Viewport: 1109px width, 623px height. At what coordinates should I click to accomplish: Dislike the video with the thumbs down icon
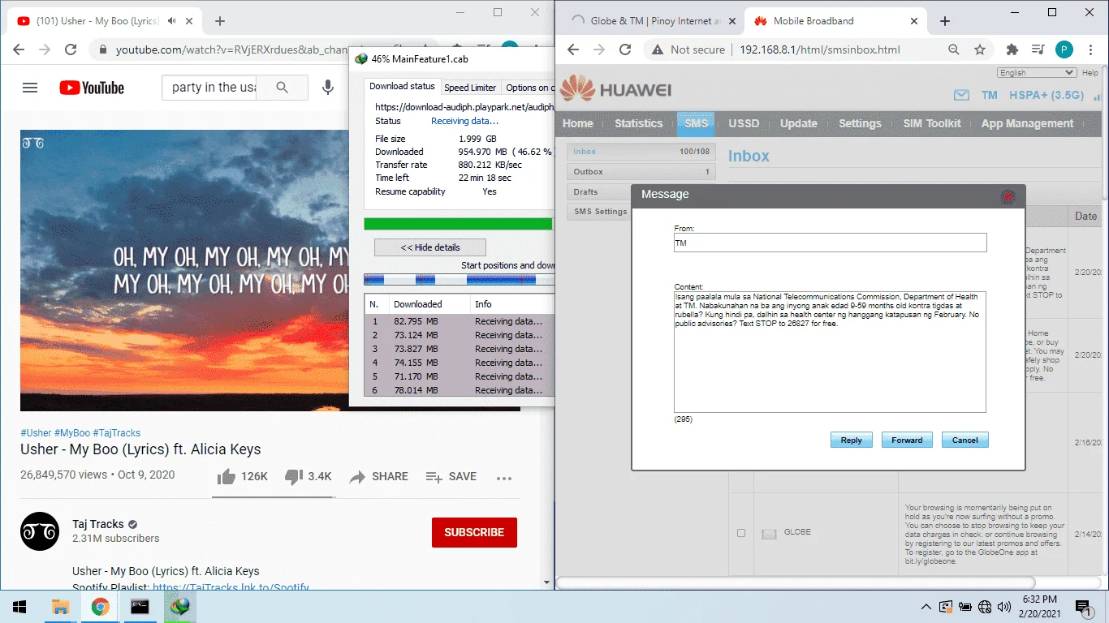click(x=294, y=477)
